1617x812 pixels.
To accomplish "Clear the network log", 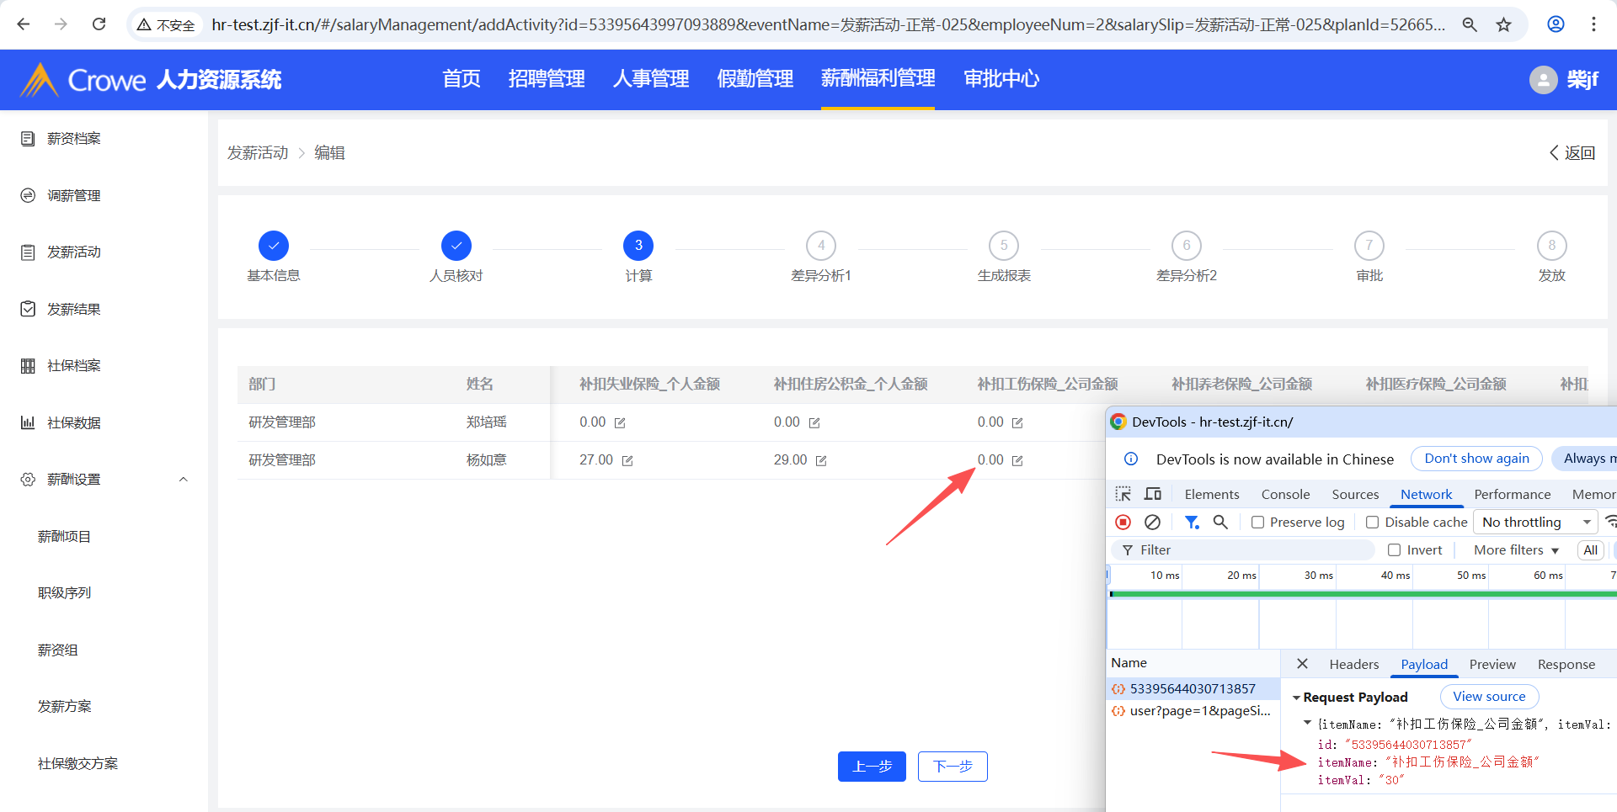I will click(x=1152, y=523).
